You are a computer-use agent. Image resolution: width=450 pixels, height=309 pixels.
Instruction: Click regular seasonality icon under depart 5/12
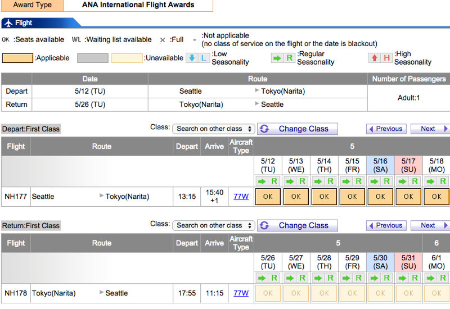click(268, 181)
